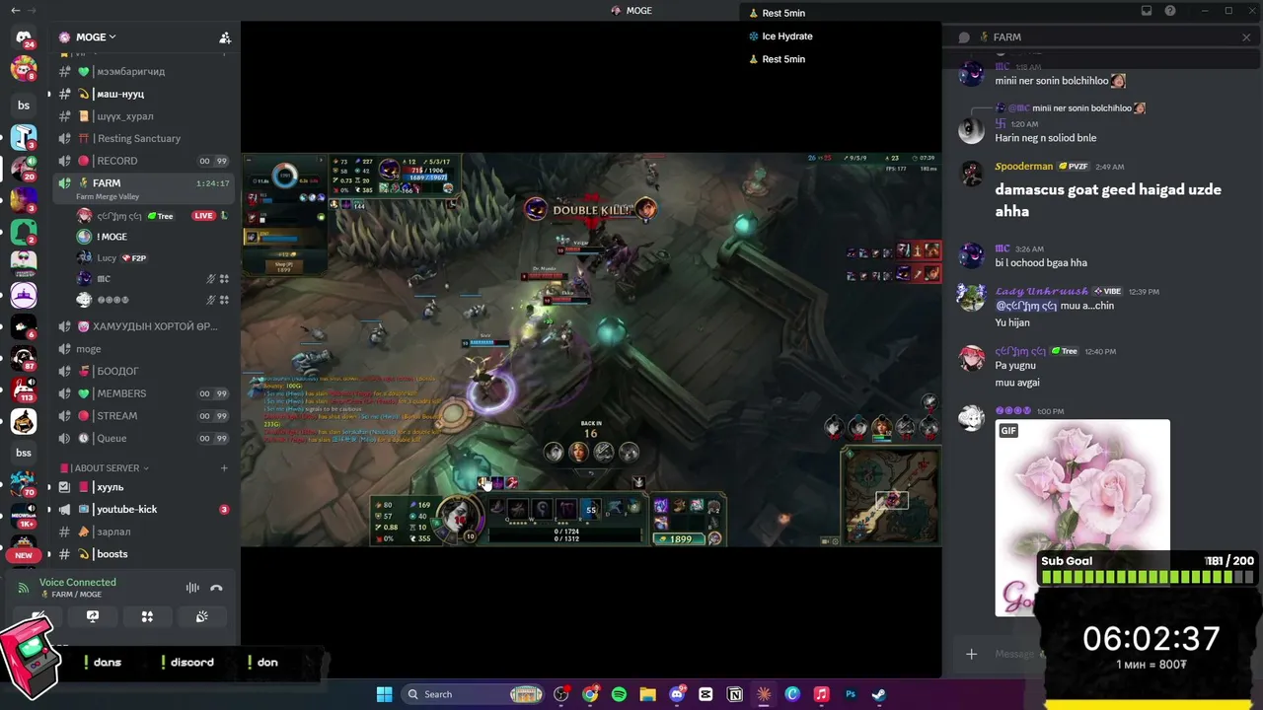
Task: Open the Windows Start menu
Action: (384, 694)
